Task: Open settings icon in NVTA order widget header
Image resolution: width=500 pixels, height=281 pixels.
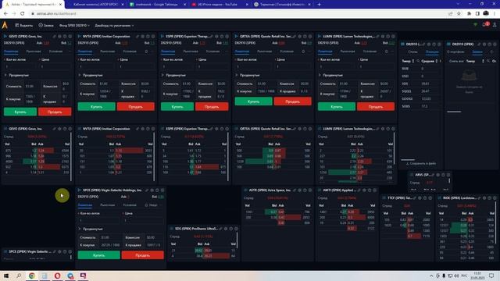Action: 142,37
